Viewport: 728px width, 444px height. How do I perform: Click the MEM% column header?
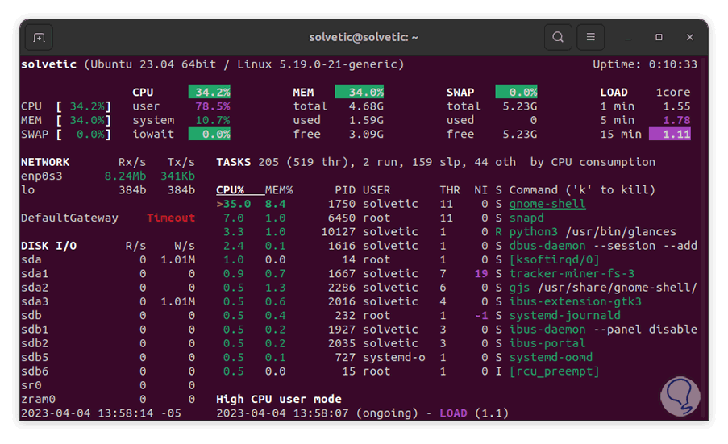click(x=279, y=189)
